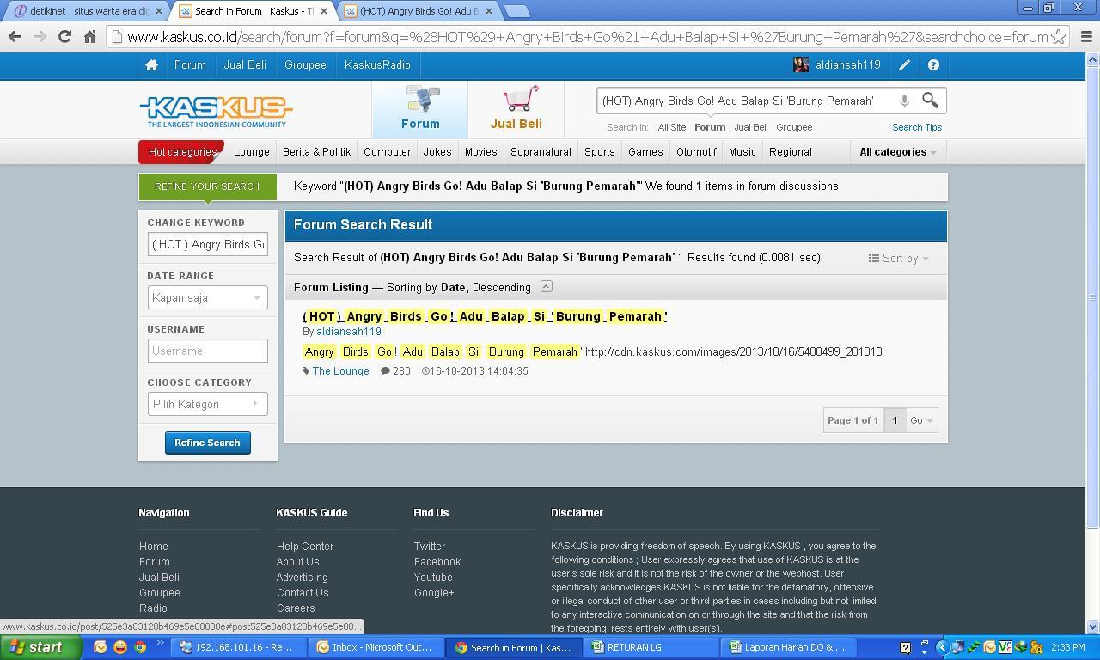Open Forum in the top navigation

(x=190, y=65)
